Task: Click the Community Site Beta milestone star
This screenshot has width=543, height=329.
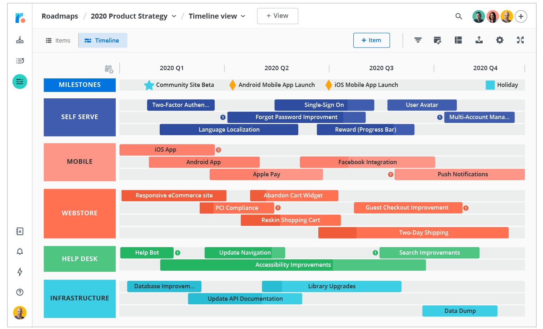Action: 149,85
